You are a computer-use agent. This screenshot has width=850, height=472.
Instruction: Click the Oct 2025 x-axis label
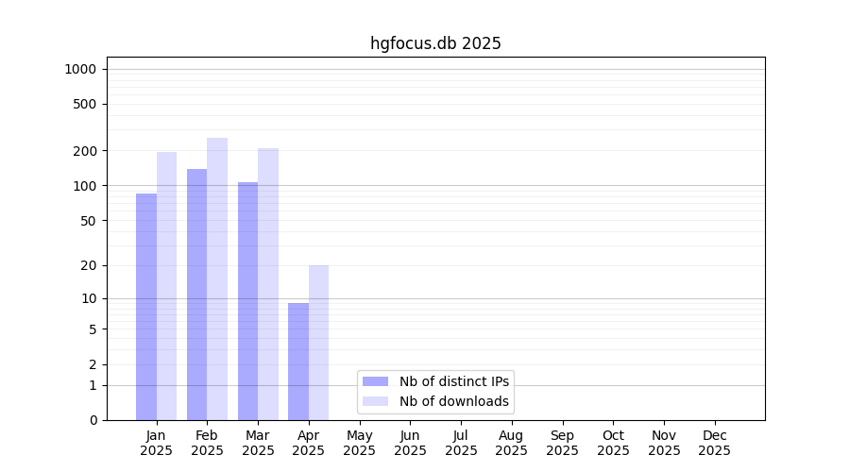click(x=613, y=443)
